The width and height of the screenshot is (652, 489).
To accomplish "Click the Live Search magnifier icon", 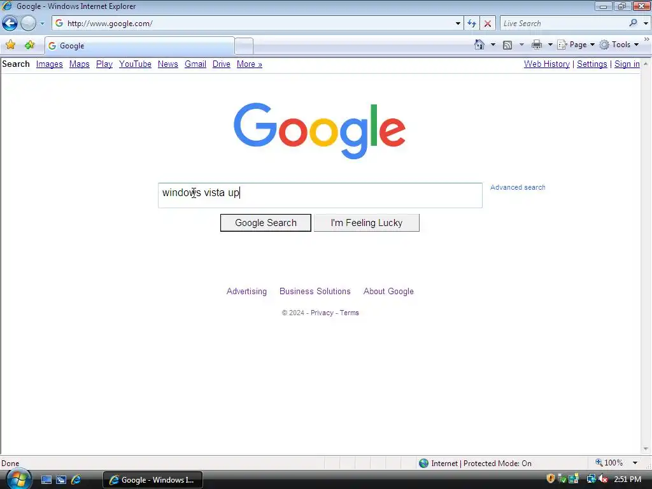I will tap(633, 24).
